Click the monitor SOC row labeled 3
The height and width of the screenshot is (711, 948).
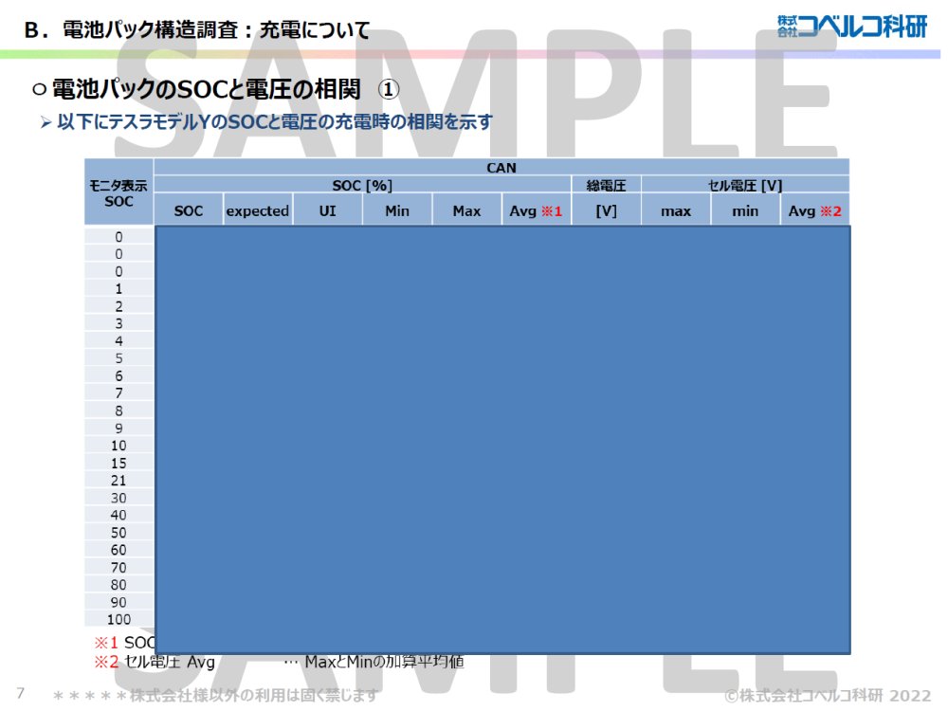pos(119,323)
